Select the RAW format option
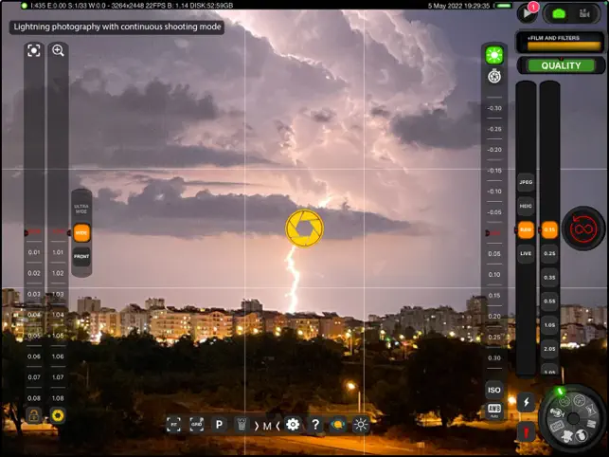Image resolution: width=609 pixels, height=457 pixels. [x=526, y=229]
